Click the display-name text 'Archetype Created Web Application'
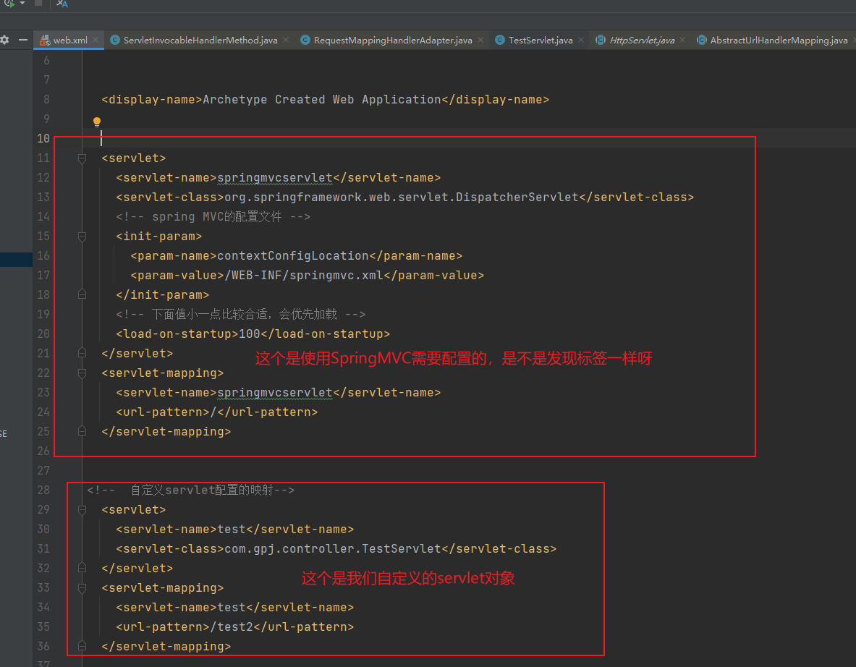The width and height of the screenshot is (856, 667). coord(321,99)
